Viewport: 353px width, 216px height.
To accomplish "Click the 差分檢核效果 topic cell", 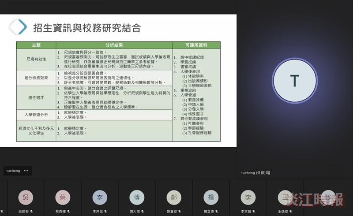I will (x=36, y=78).
